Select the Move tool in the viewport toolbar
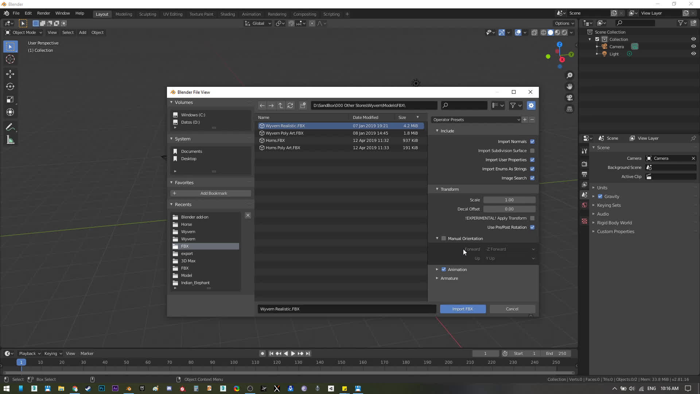700x394 pixels. coord(10,74)
